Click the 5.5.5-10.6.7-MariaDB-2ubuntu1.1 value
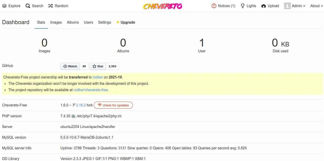This screenshot has height=161, width=324. (x=87, y=137)
